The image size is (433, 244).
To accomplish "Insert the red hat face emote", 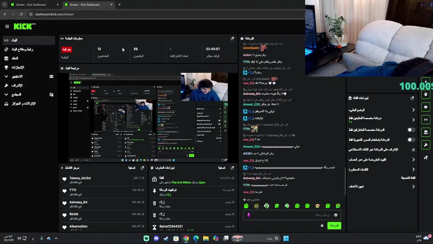I will click(x=317, y=206).
